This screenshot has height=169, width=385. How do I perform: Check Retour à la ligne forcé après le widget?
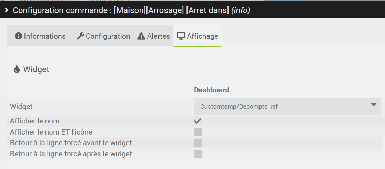point(198,154)
